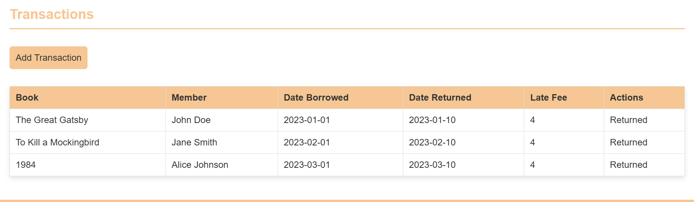Click borrowed date 2023-01-01
Screen dimensions: 694x202
pos(307,120)
